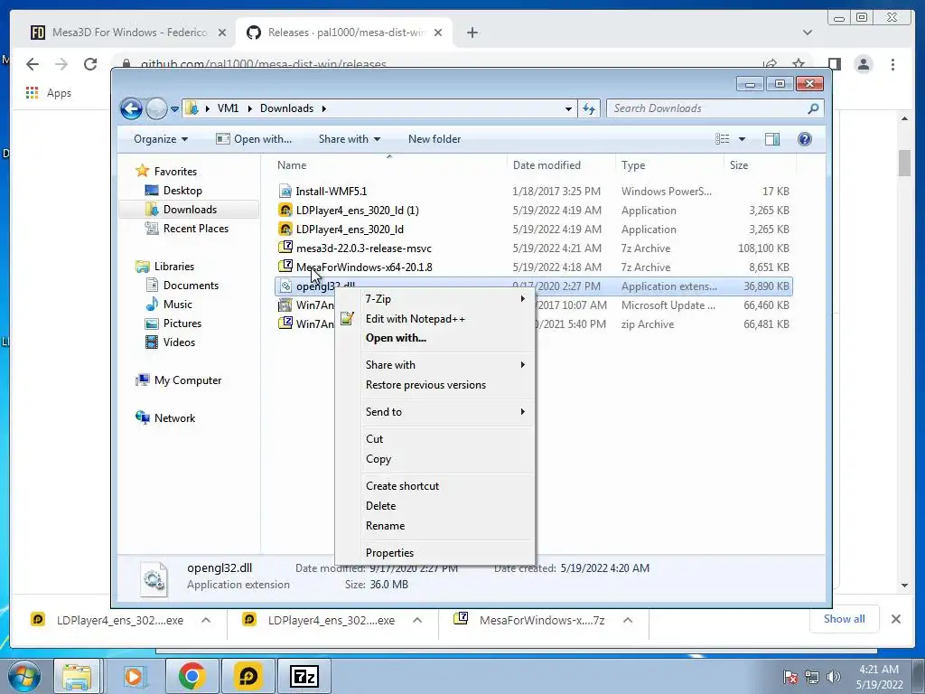Expand the address bar history dropdown
Image resolution: width=925 pixels, height=694 pixels.
[568, 108]
